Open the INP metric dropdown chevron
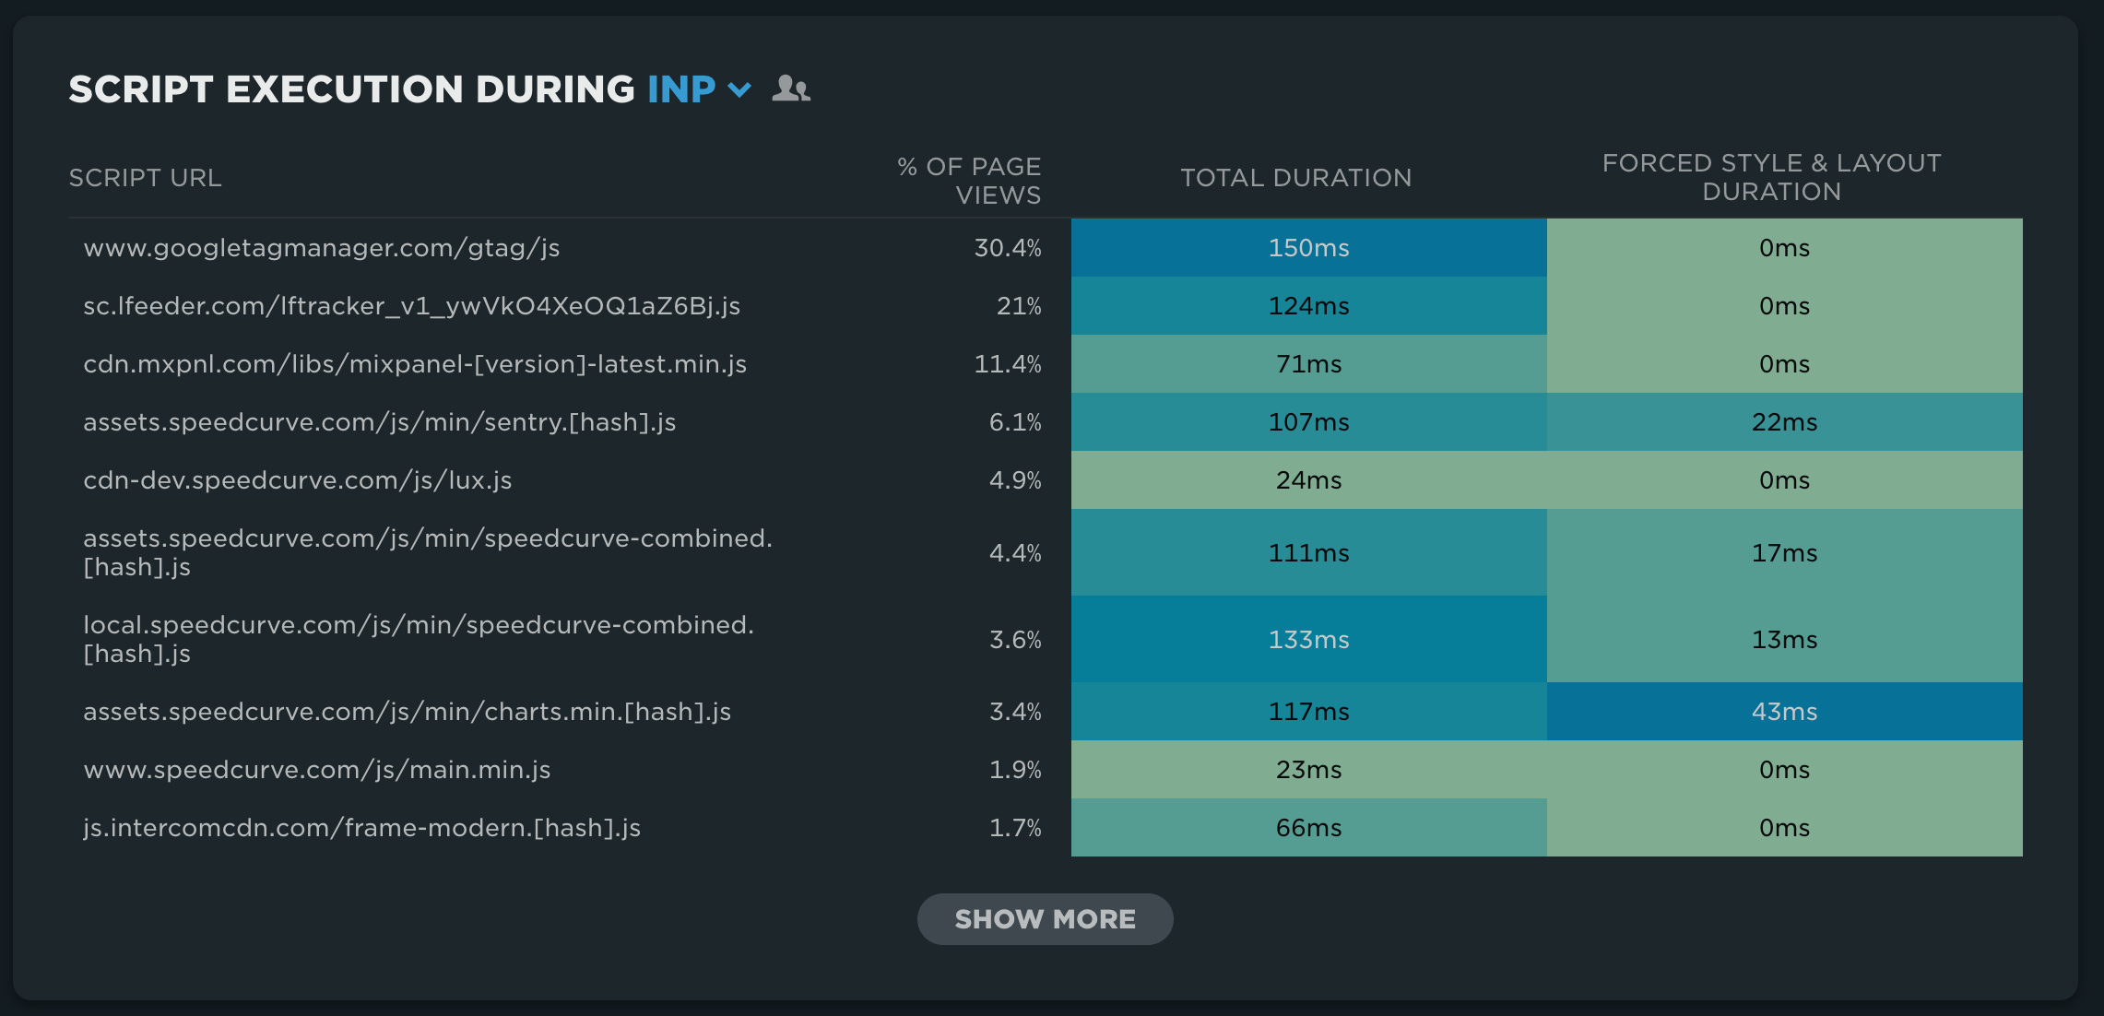The image size is (2104, 1016). click(739, 89)
